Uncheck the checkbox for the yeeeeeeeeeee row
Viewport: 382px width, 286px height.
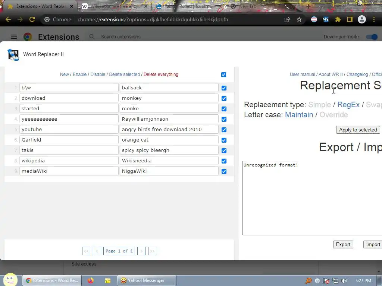[x=224, y=120]
